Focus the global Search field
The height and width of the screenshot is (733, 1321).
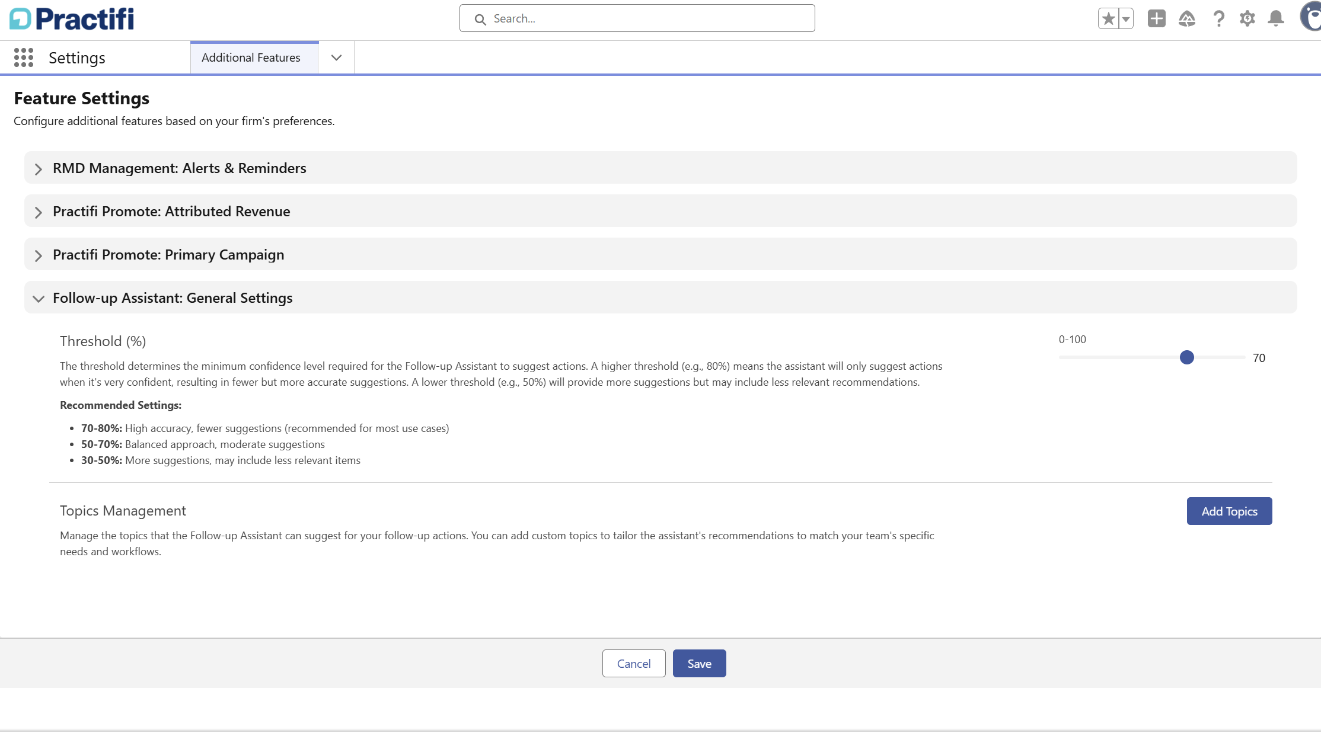pos(637,18)
